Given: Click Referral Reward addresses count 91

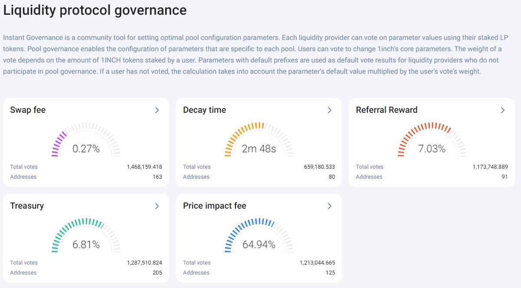Looking at the screenshot, I should point(505,177).
